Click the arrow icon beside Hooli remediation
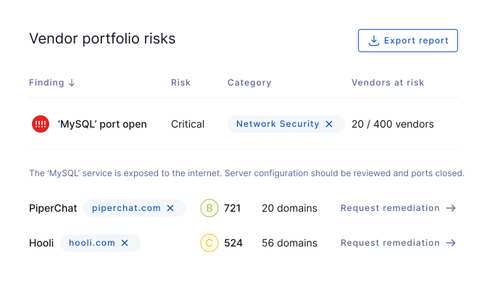 [451, 243]
